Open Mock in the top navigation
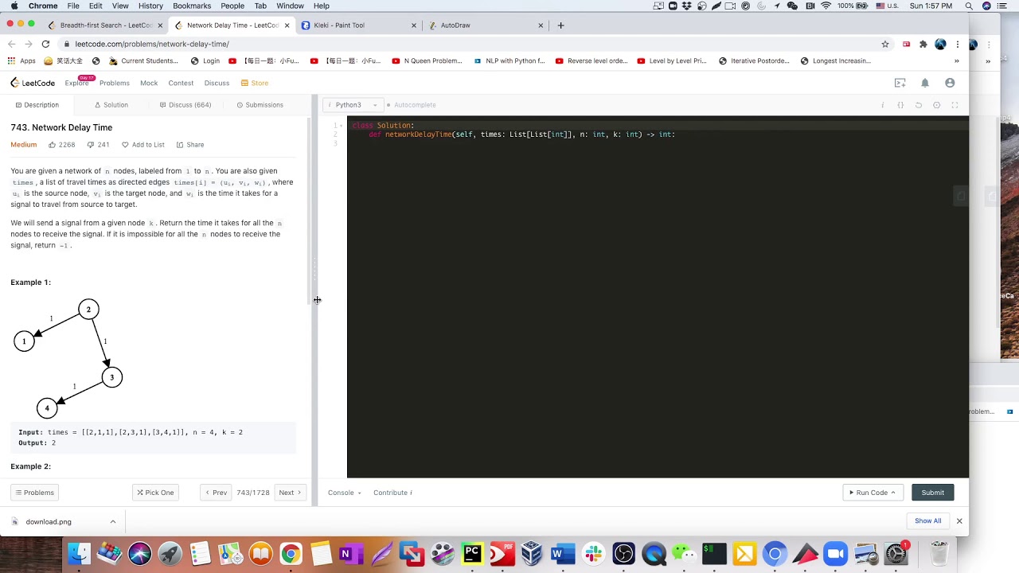 pyautogui.click(x=149, y=83)
